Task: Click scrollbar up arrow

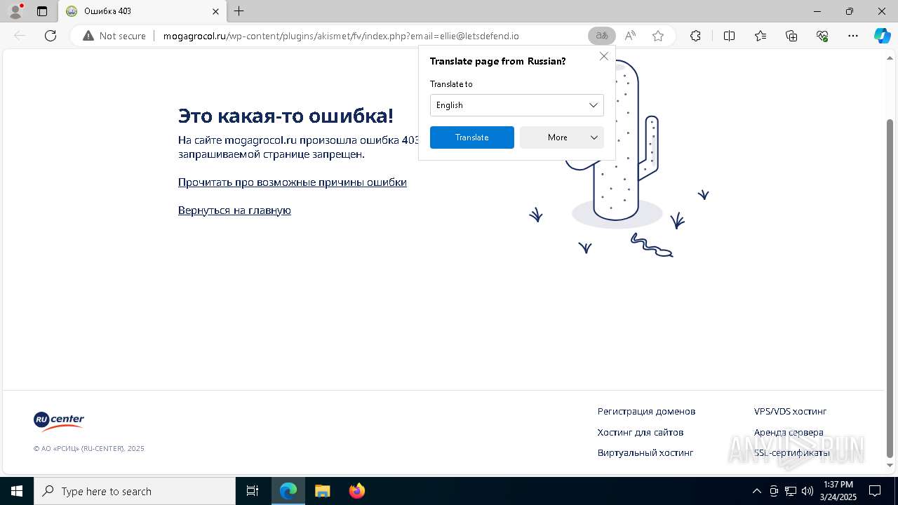Action: click(x=890, y=58)
